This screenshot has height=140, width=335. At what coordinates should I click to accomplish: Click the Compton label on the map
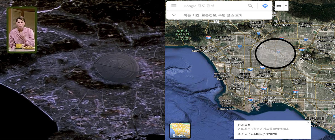pyautogui.click(x=264, y=74)
